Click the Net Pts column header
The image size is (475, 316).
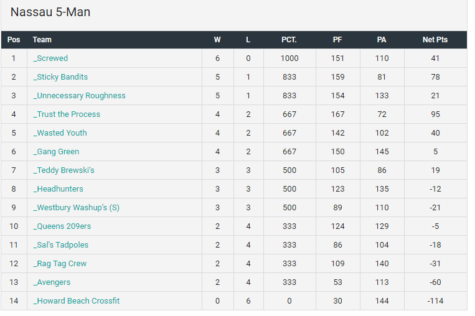click(x=435, y=40)
